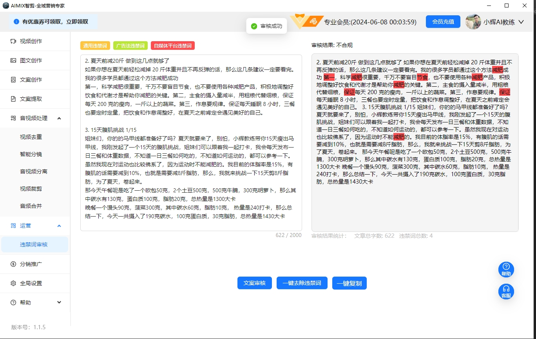
Task: Collapse the 音视频处理 section
Action: point(59,118)
